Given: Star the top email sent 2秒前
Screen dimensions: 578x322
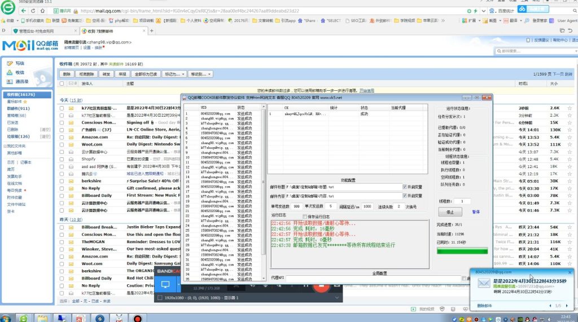Looking at the screenshot, I should coord(568,108).
